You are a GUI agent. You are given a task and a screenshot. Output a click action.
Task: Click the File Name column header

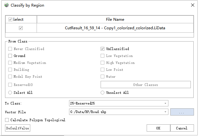tap(115, 20)
